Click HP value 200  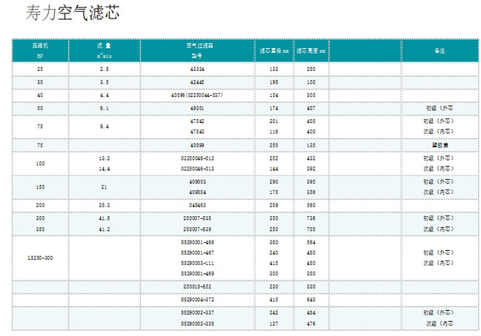40,205
